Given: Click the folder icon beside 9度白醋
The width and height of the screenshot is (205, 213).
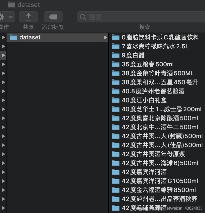Looking at the screenshot, I should click(x=116, y=55).
